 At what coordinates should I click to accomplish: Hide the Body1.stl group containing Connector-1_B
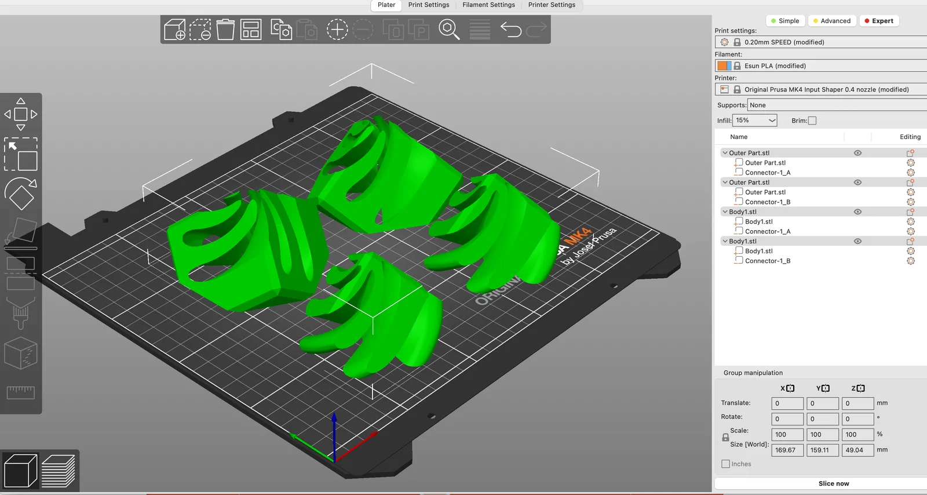click(857, 241)
